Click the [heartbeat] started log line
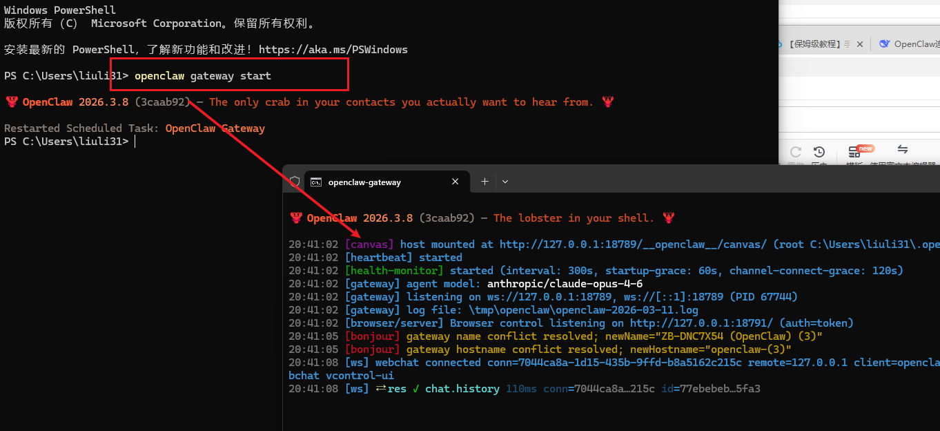 click(x=375, y=258)
